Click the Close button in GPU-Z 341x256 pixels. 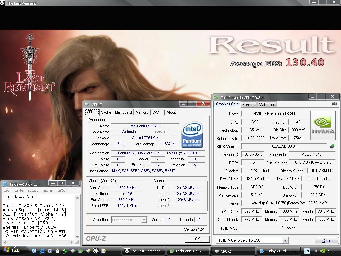[326, 240]
